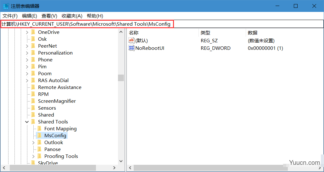This screenshot has height=172, width=324.
Task: Expand the OneDrive key
Action: [x=27, y=32]
